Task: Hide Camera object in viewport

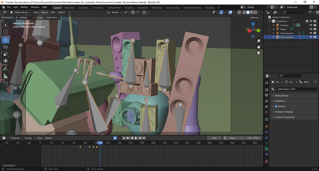Action: (x=311, y=25)
